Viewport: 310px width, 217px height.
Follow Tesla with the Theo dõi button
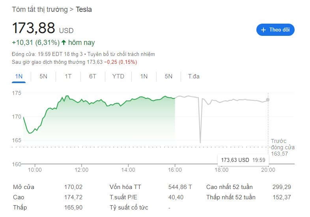275,30
